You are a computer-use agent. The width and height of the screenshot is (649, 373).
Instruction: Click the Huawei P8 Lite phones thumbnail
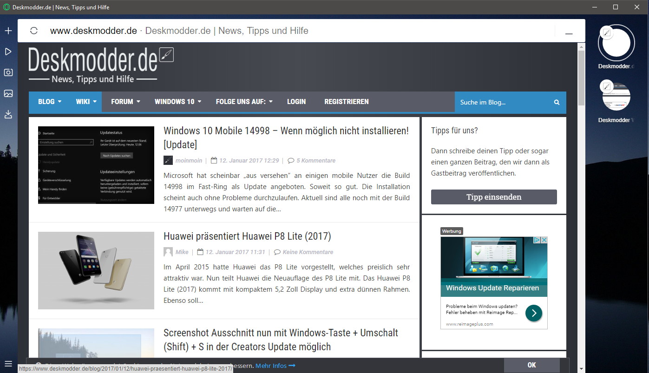pyautogui.click(x=96, y=270)
